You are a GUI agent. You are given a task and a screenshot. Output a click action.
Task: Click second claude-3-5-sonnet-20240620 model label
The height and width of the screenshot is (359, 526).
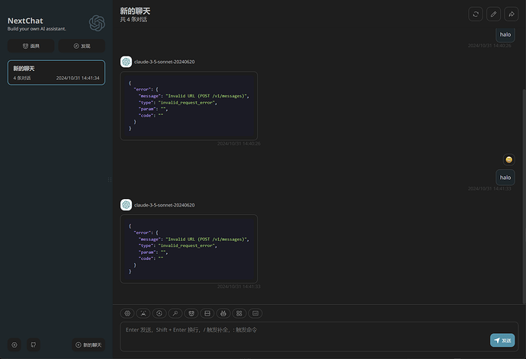tap(165, 205)
